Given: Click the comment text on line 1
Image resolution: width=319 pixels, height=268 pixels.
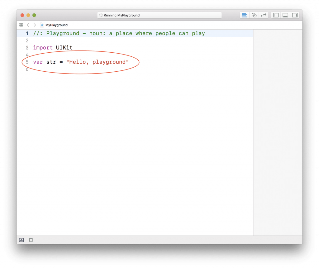Looking at the screenshot, I should pyautogui.click(x=119, y=33).
